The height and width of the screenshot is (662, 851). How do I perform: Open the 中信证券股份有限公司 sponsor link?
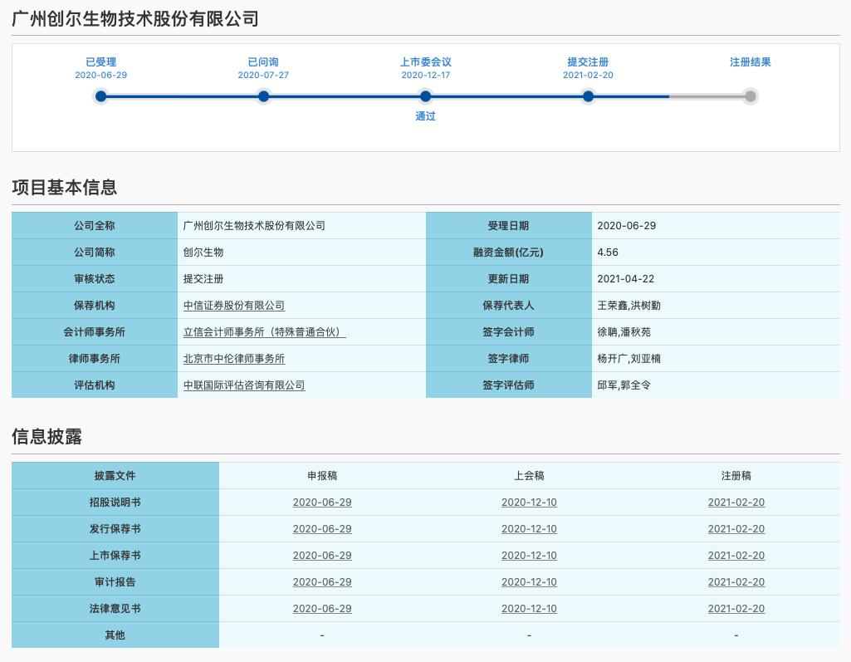233,305
